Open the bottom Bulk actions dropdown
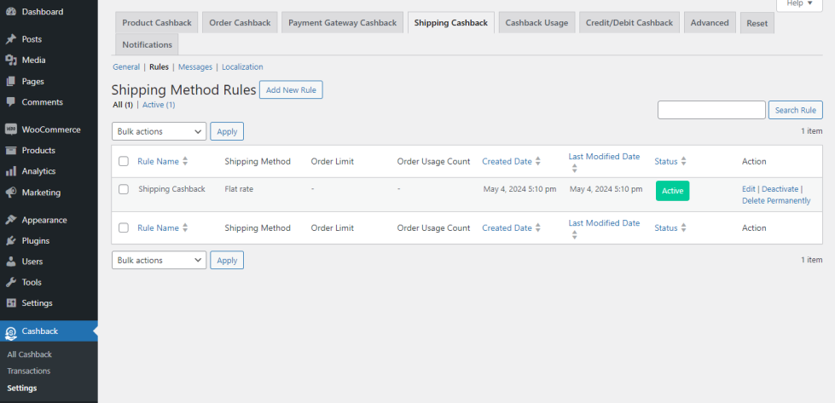The height and width of the screenshot is (403, 835). point(159,260)
